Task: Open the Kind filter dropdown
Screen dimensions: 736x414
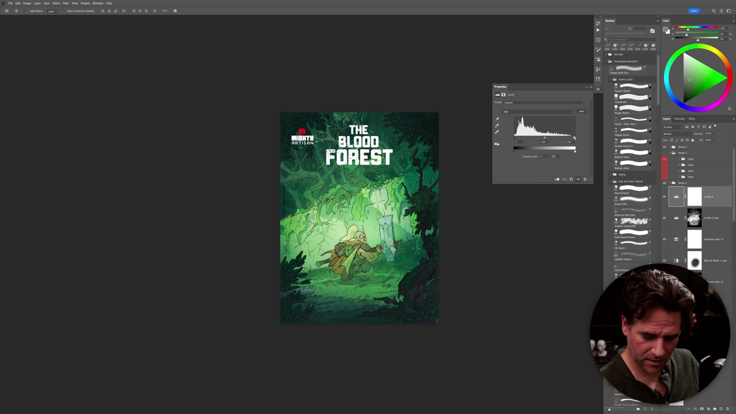Action: 673,127
